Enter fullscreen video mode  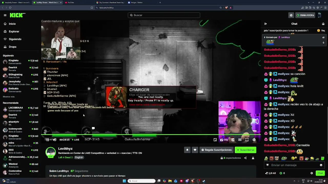pyautogui.click(x=247, y=140)
